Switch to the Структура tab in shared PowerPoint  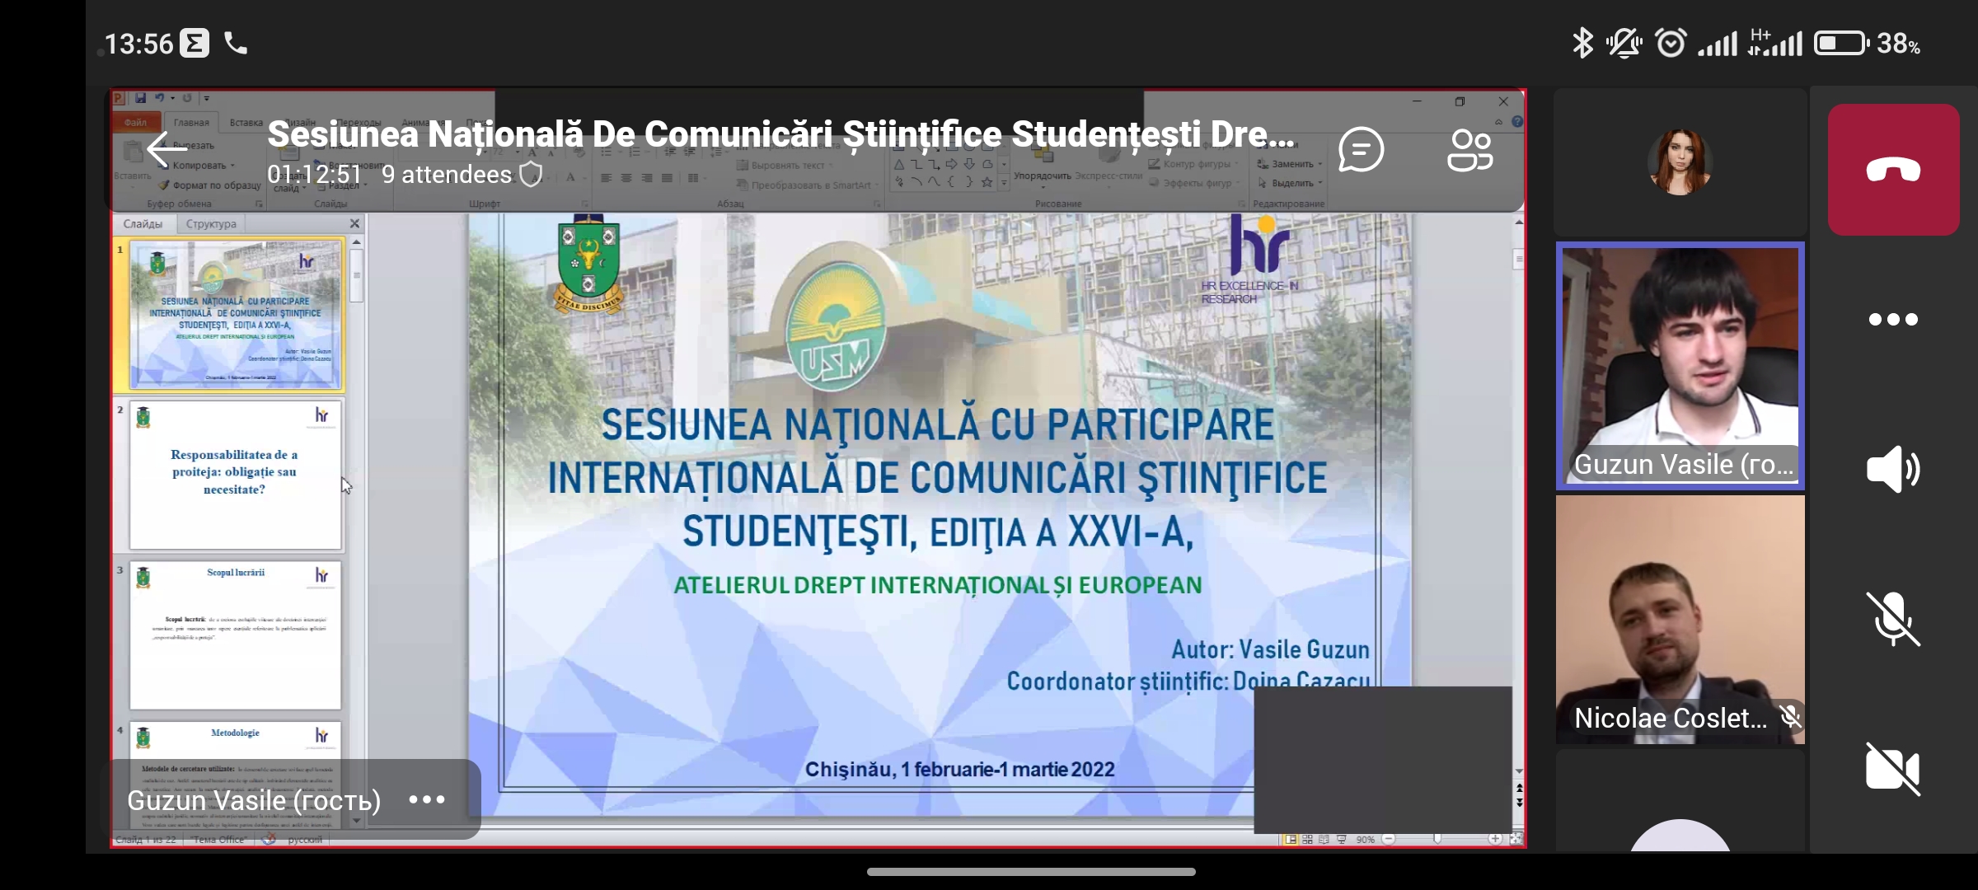(x=211, y=224)
